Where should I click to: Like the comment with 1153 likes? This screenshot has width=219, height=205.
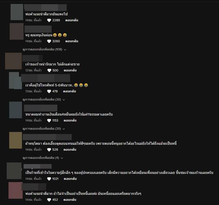point(49,121)
